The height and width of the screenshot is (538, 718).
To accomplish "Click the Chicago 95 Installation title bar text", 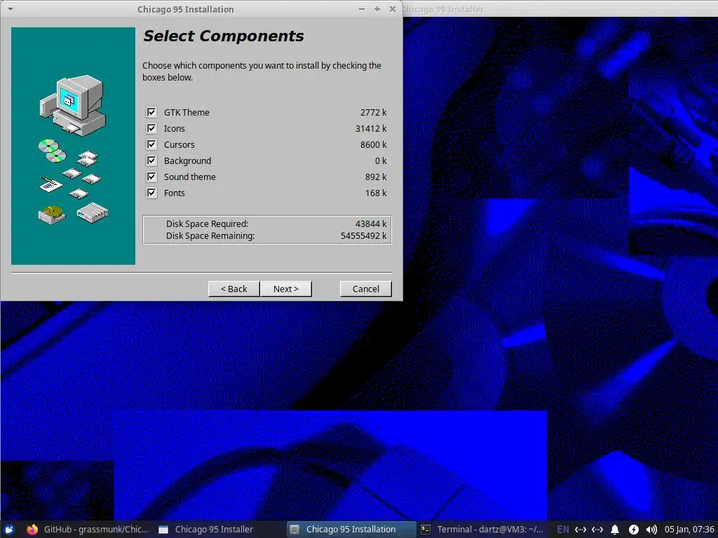I will pyautogui.click(x=185, y=9).
